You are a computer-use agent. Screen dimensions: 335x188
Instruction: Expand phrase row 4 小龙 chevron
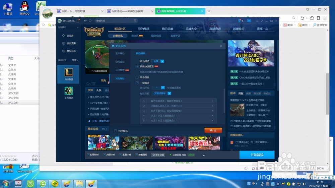(x=212, y=116)
